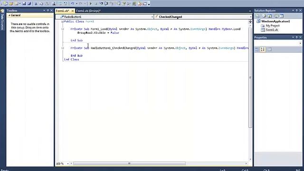Open the Properties panel window position menu
304x171 pixels.
(x=293, y=38)
